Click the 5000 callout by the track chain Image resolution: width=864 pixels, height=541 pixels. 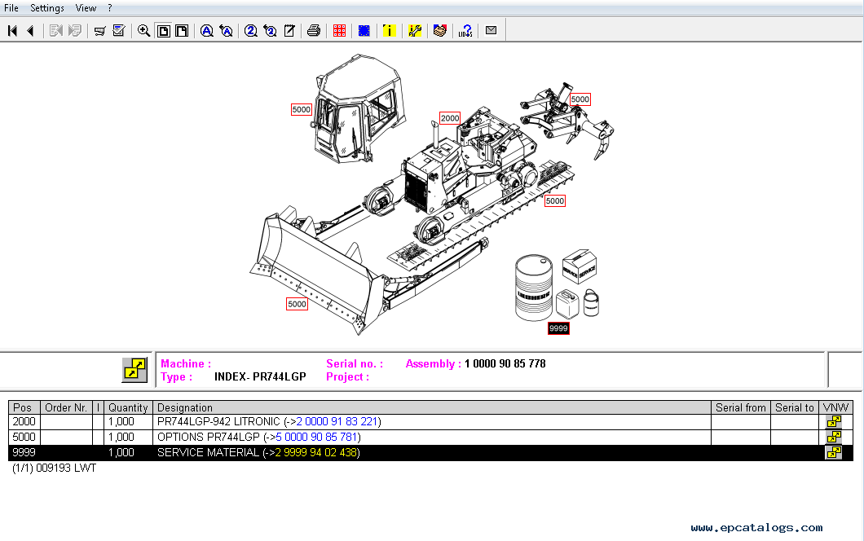click(x=555, y=201)
